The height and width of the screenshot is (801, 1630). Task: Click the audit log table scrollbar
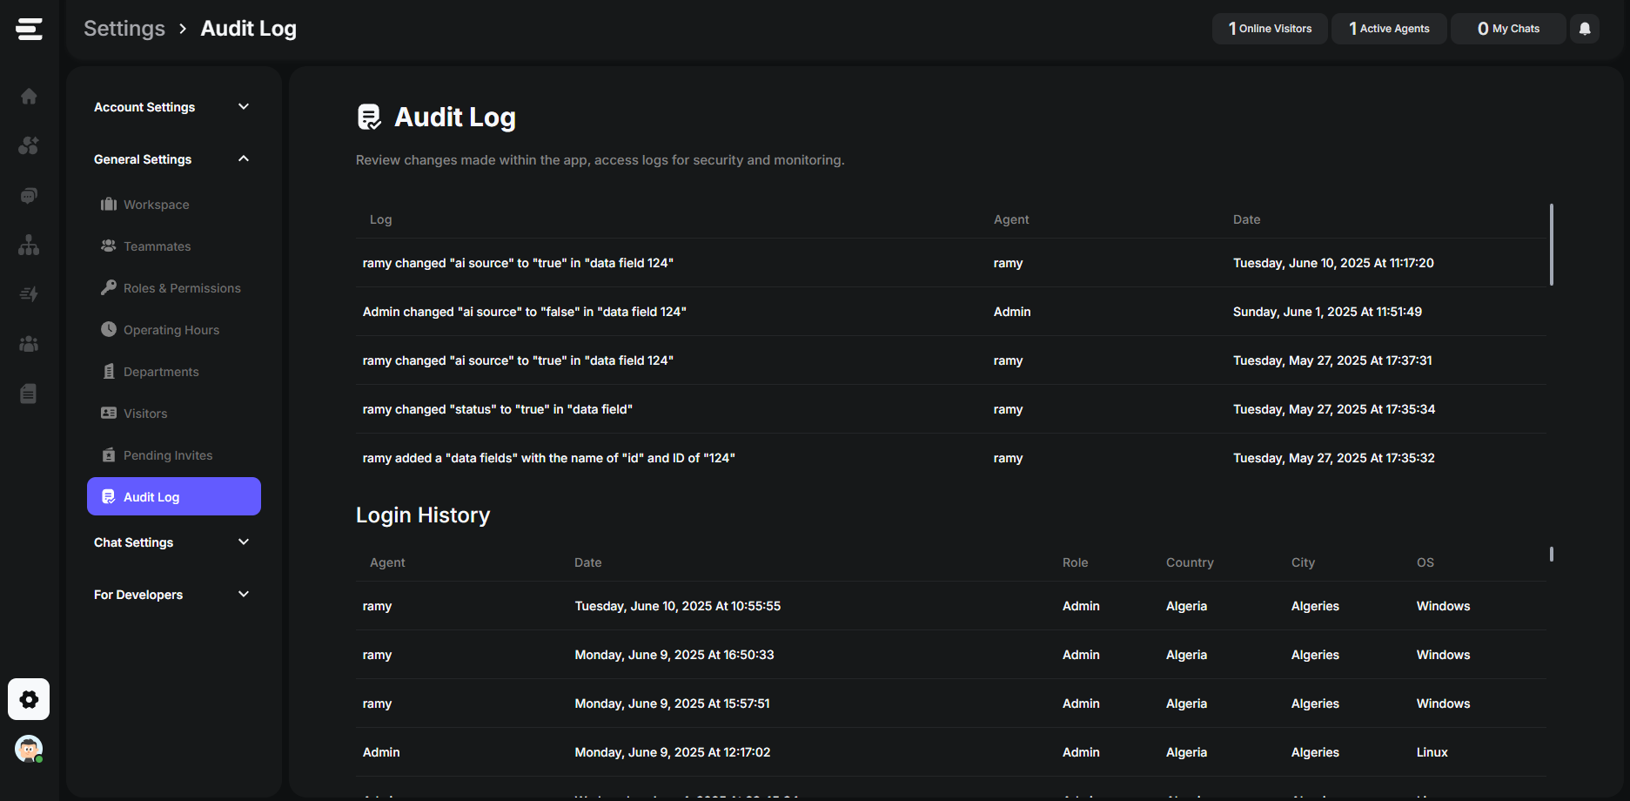tap(1552, 244)
